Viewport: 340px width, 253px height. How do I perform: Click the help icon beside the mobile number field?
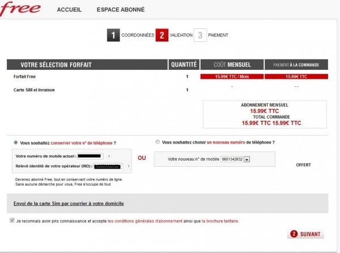(x=109, y=156)
